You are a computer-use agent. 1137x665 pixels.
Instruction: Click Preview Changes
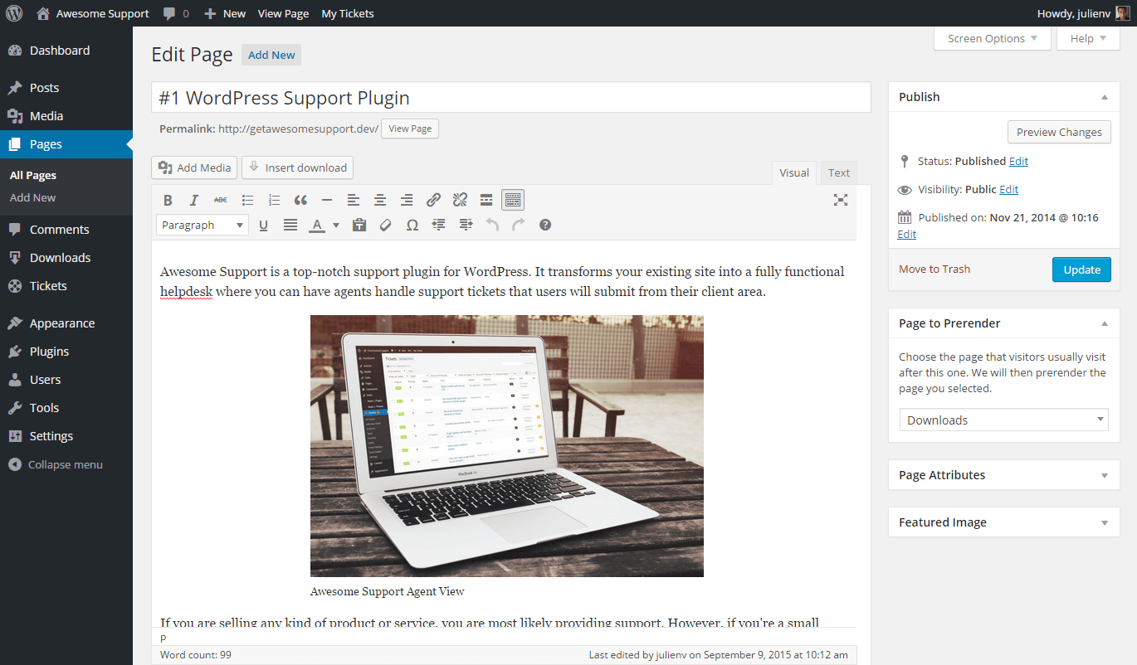coord(1059,132)
